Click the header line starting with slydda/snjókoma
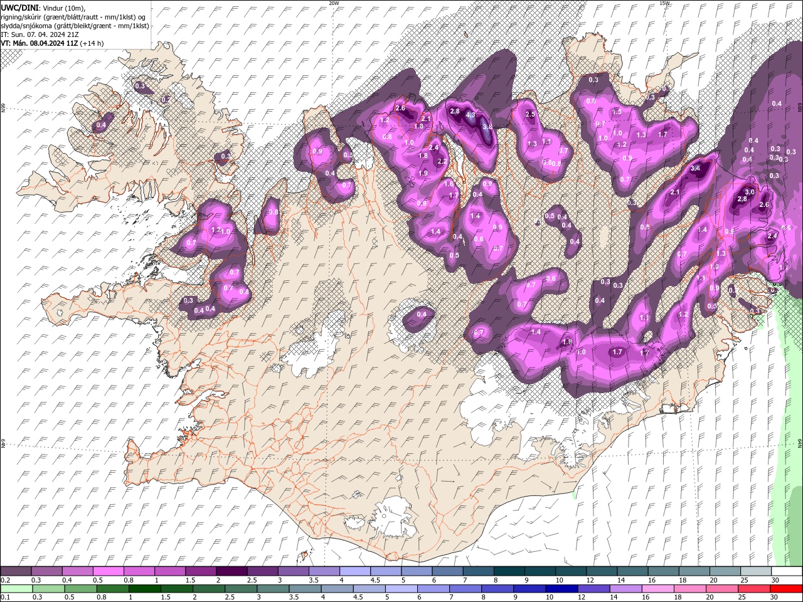 pyautogui.click(x=75, y=26)
